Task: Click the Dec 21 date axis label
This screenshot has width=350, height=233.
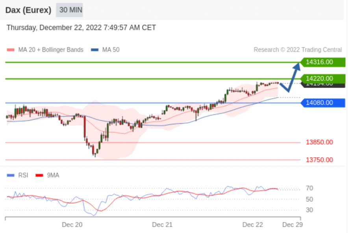Action: tap(162, 224)
